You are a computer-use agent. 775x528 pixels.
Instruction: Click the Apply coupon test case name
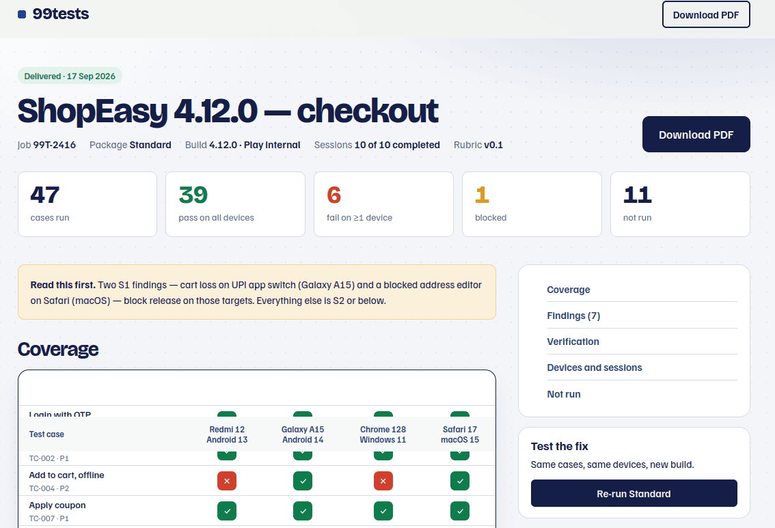coord(57,505)
